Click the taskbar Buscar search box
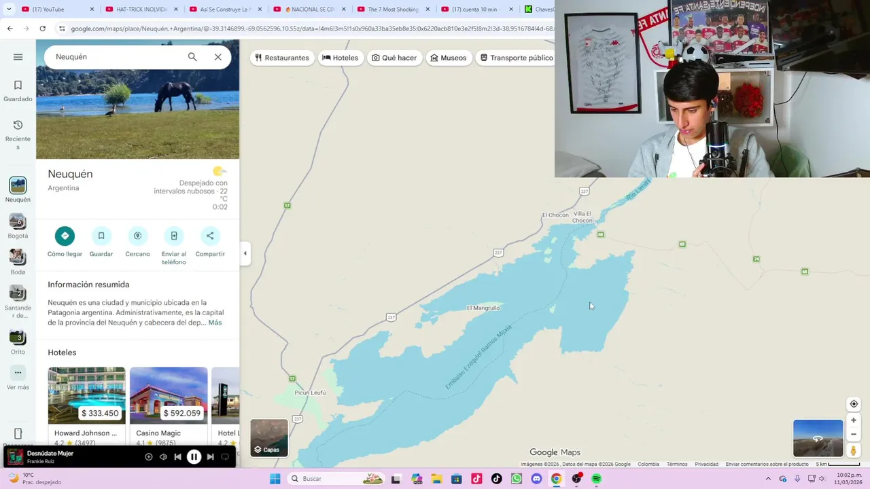The width and height of the screenshot is (870, 489). tap(336, 479)
